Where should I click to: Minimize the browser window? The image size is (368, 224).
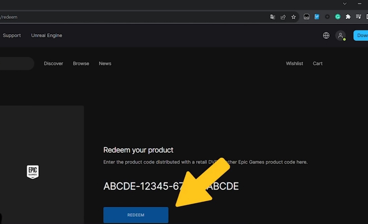(359, 4)
